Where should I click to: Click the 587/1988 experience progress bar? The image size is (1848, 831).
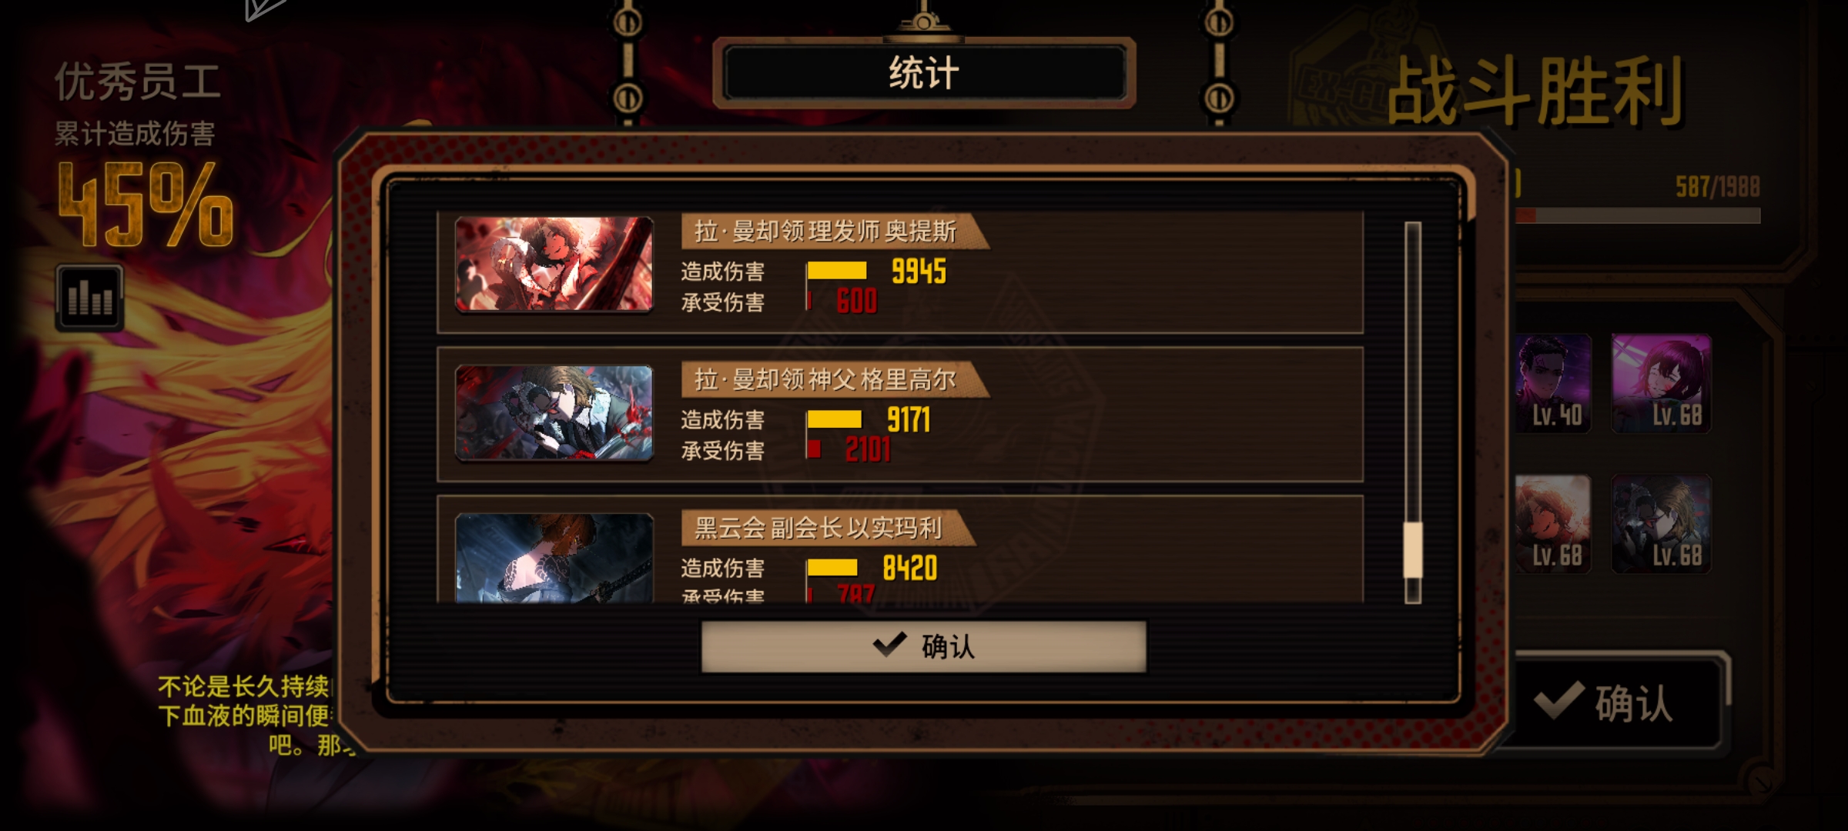(1636, 215)
